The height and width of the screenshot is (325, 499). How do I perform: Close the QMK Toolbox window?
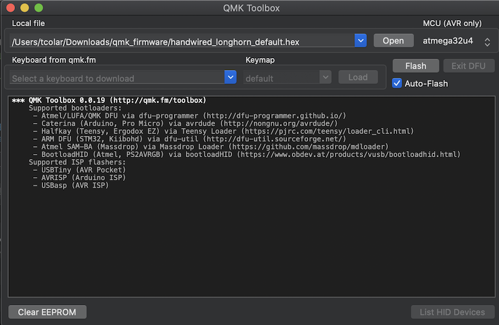[x=11, y=7]
